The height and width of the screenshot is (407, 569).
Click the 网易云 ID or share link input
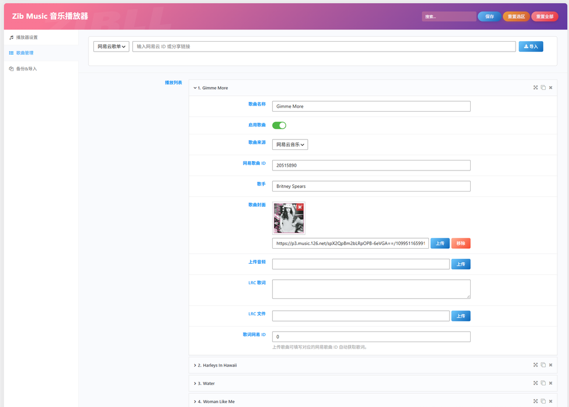point(324,47)
